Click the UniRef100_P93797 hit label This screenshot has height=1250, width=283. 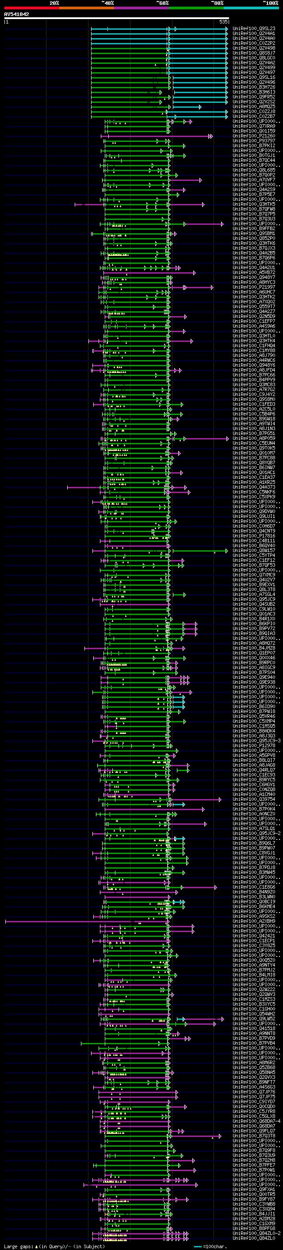pyautogui.click(x=254, y=141)
